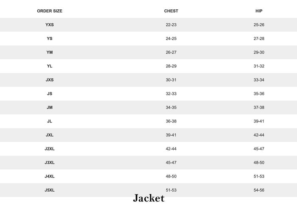Click the J4XL size label
The width and height of the screenshot is (297, 206).
coord(50,176)
